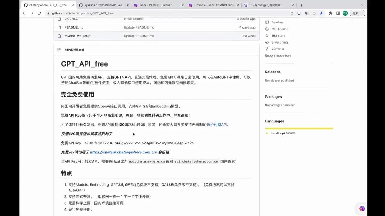Click the MIT license scales icon
This screenshot has width=385, height=216.
click(x=267, y=29)
